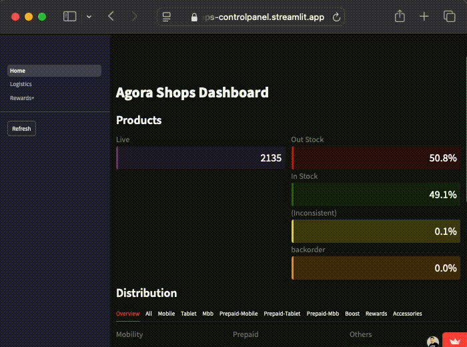Select the Overview distribution tab
Image resolution: width=467 pixels, height=347 pixels.
[128, 314]
